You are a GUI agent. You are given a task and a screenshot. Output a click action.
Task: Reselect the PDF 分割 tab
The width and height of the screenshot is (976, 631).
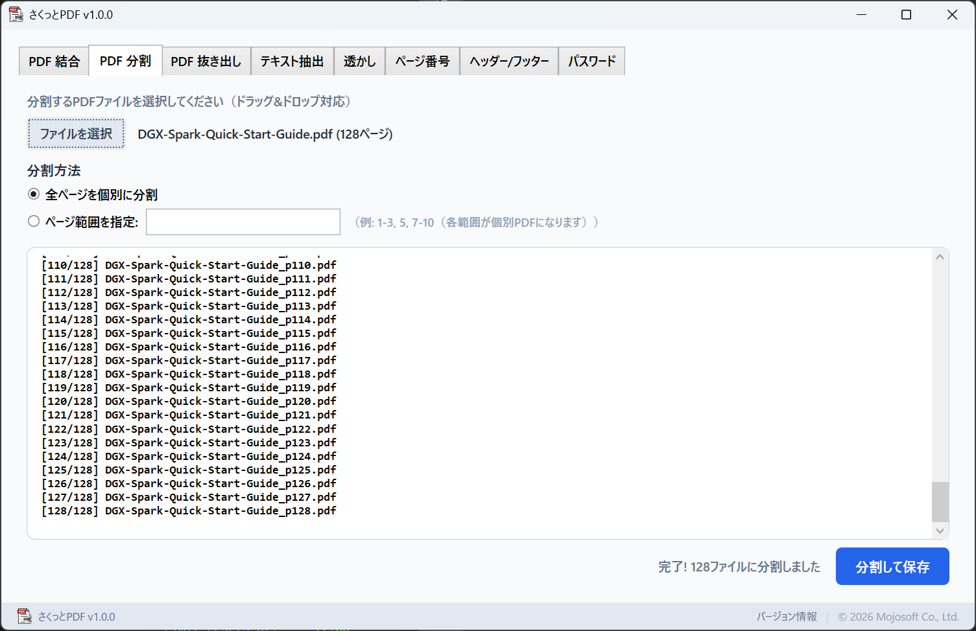coord(125,60)
